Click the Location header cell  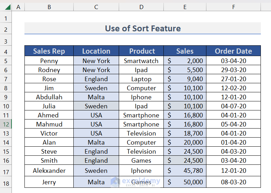click(96, 51)
